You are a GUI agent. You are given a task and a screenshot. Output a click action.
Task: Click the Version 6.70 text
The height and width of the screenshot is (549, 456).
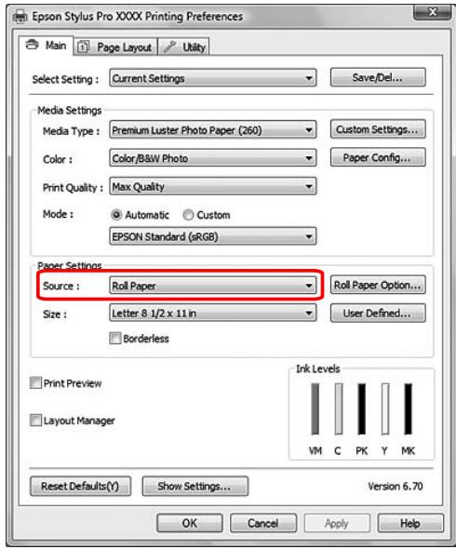396,486
